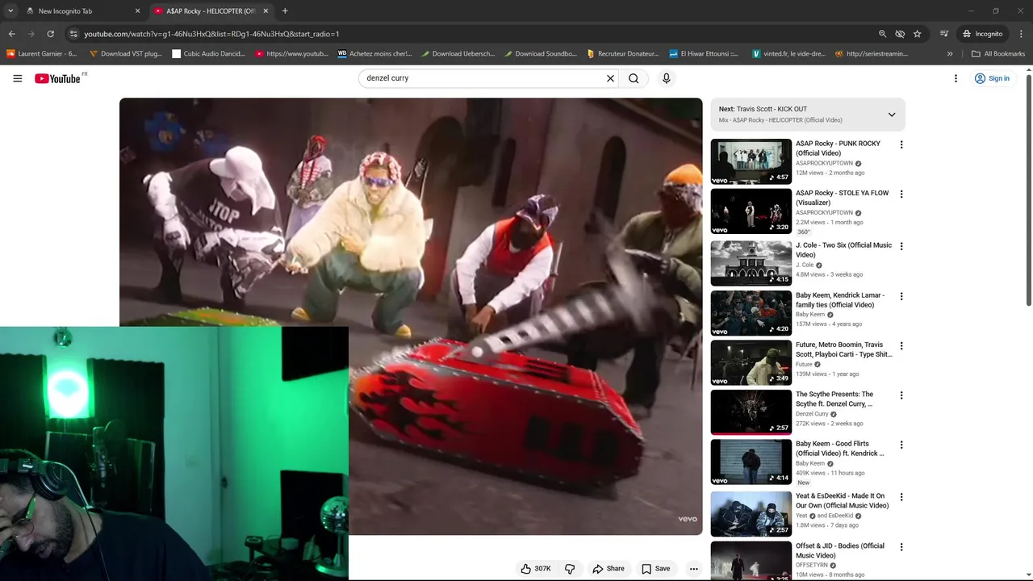
Task: Open the tab search dropdown arrow
Action: tap(10, 11)
